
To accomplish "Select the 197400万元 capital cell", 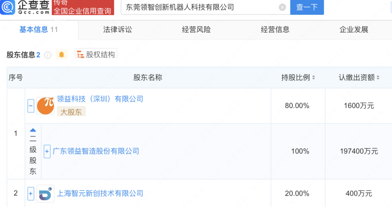I will pyautogui.click(x=359, y=151).
